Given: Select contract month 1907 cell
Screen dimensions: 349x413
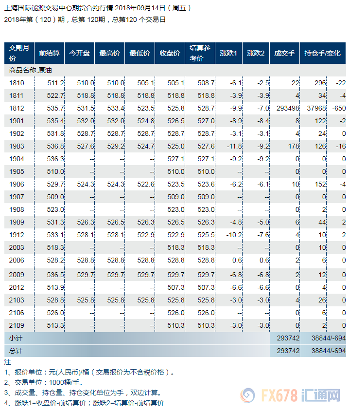Looking at the screenshot, I should (x=17, y=197).
